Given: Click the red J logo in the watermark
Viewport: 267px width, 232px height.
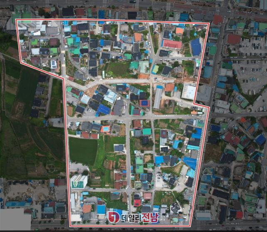Looking at the screenshot, I should tap(114, 217).
